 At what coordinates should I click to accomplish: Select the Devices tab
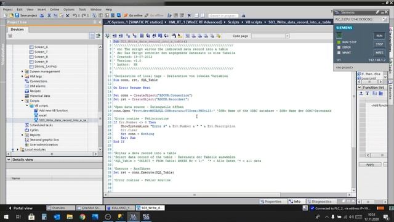[17, 30]
